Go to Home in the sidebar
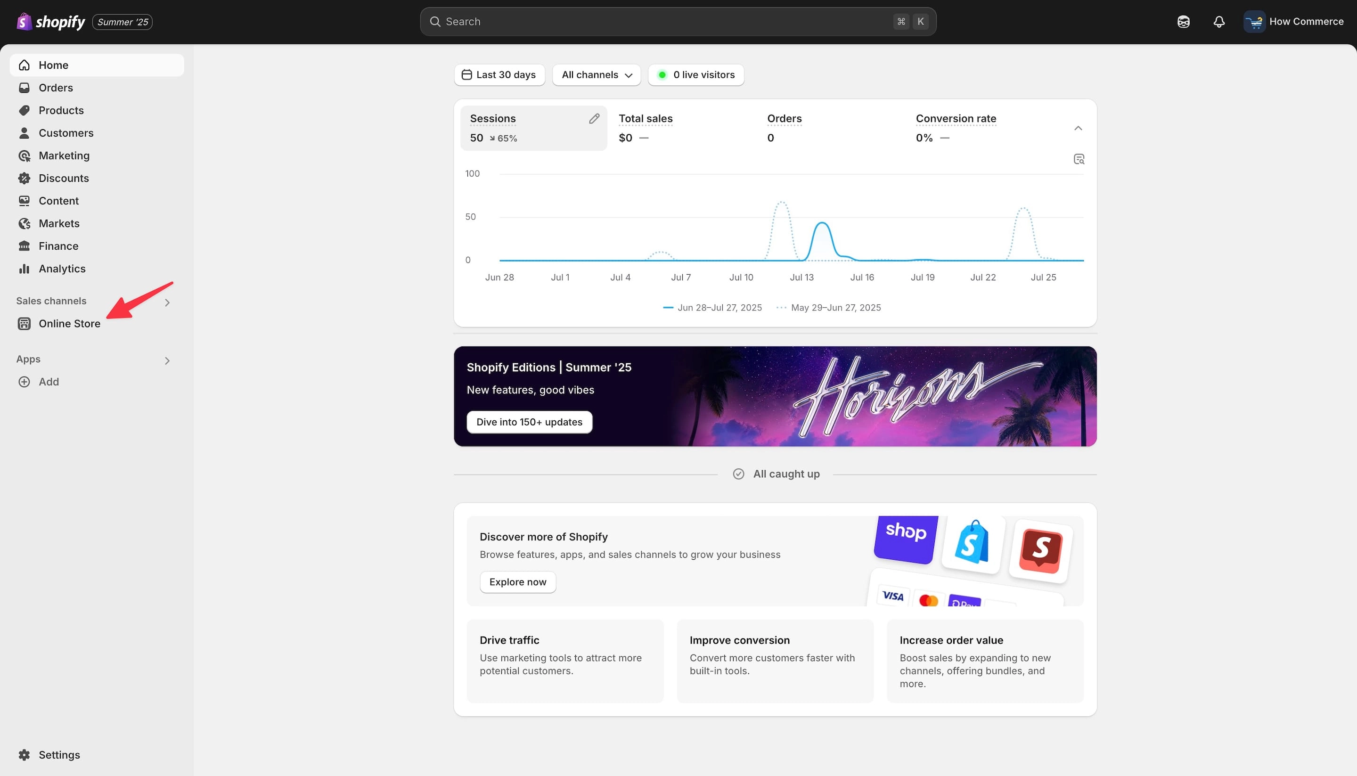Image resolution: width=1357 pixels, height=776 pixels. tap(97, 65)
